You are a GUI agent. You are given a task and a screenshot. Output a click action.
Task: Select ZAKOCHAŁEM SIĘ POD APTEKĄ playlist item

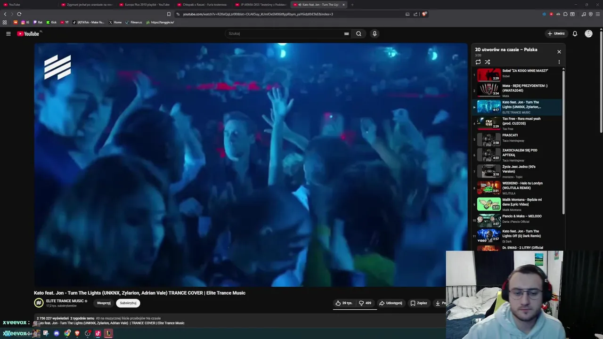517,155
